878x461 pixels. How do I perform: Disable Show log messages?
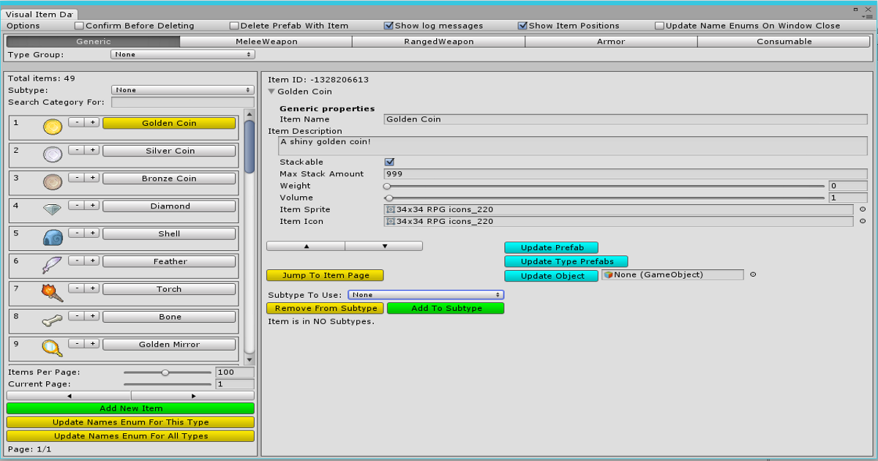pyautogui.click(x=389, y=25)
